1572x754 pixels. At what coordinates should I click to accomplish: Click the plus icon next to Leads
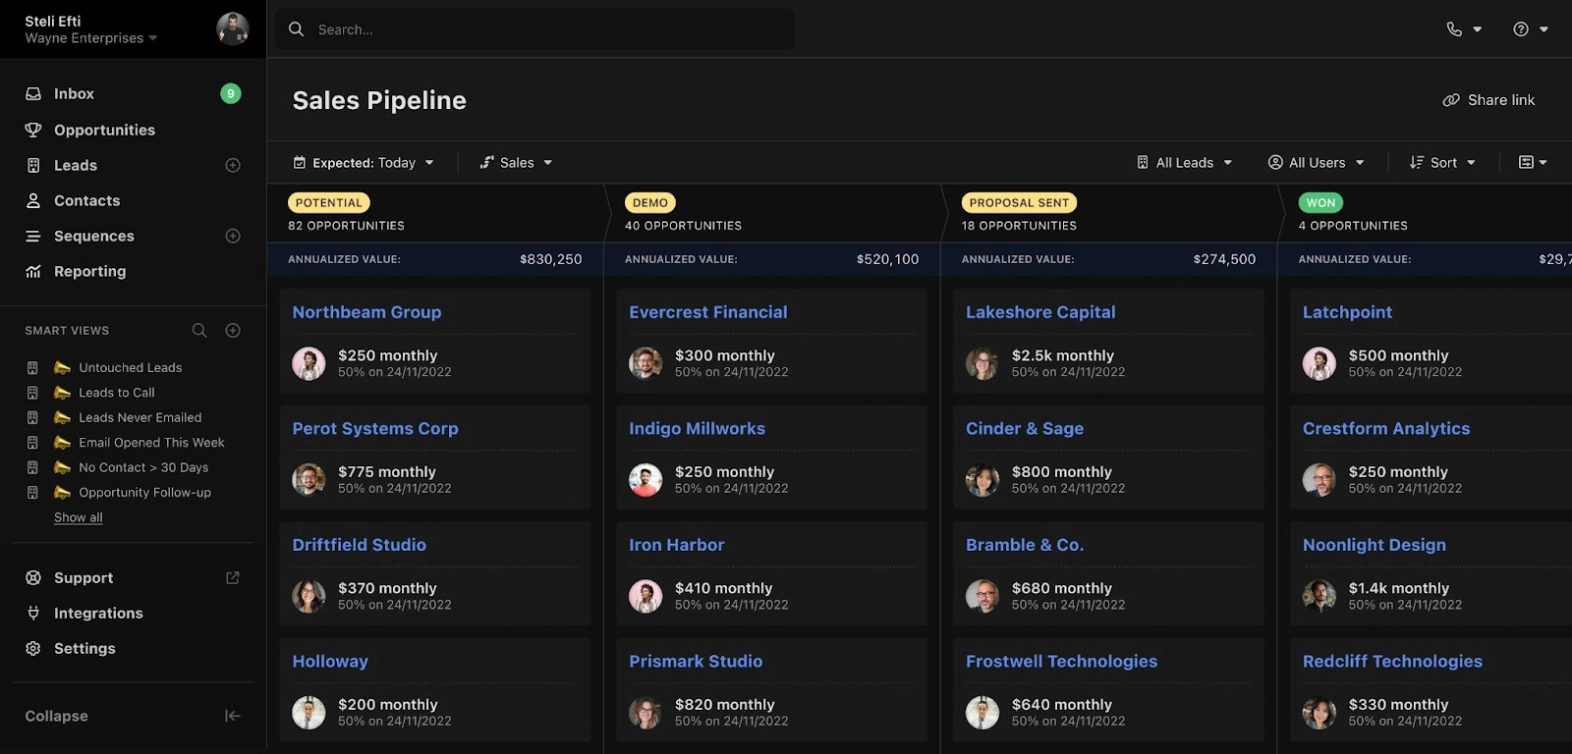(233, 165)
